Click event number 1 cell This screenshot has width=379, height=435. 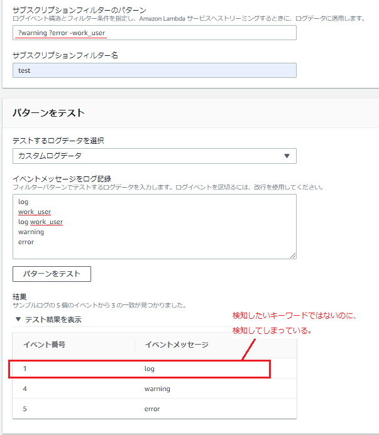25,368
